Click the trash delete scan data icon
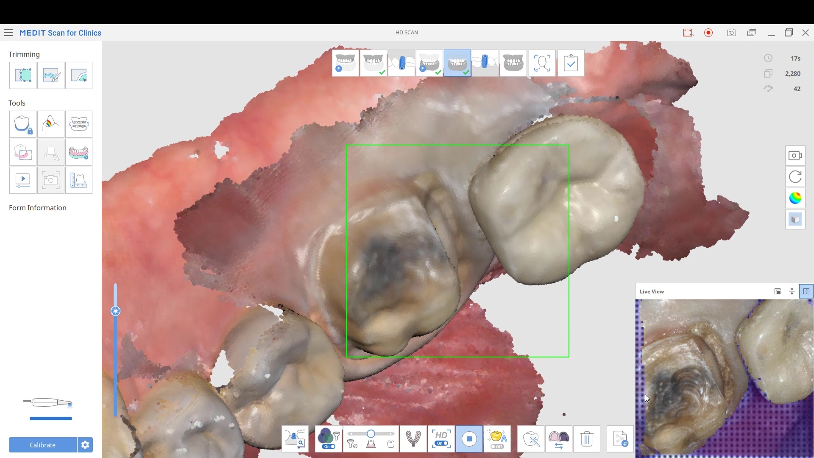Screen dimensions: 814x458 [x=587, y=439]
